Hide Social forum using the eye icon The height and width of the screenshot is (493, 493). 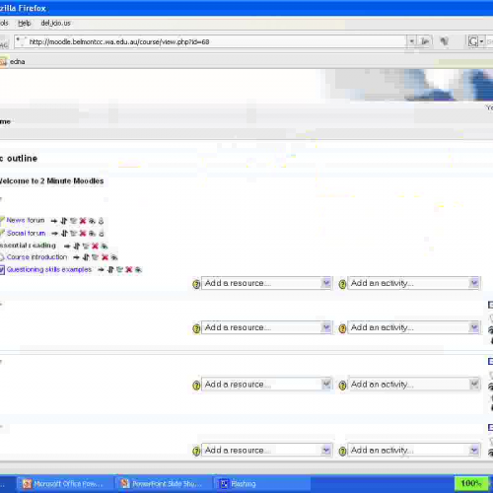click(93, 234)
